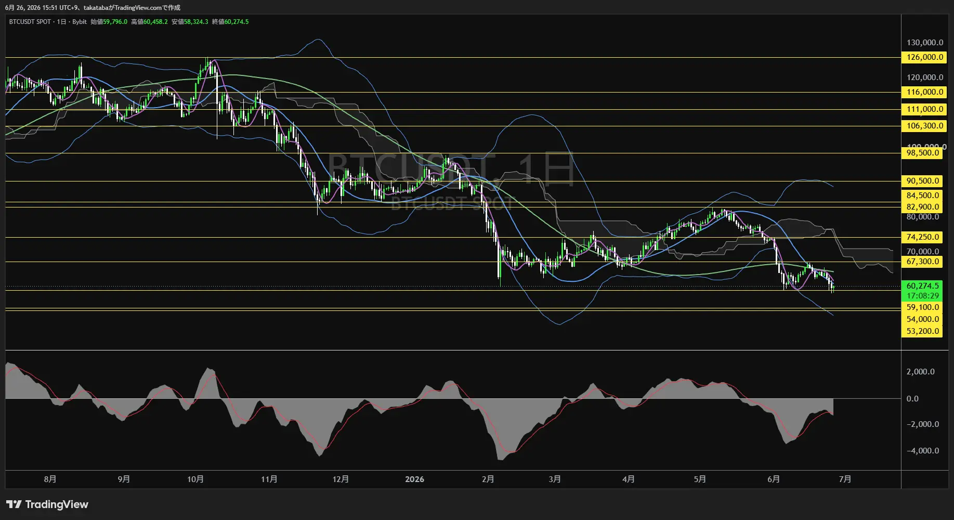Click the 10月 label on the time axis

click(x=195, y=479)
